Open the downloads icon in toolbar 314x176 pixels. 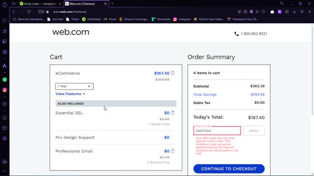point(294,12)
